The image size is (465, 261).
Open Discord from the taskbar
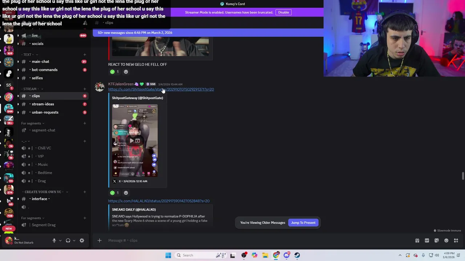pos(287,255)
